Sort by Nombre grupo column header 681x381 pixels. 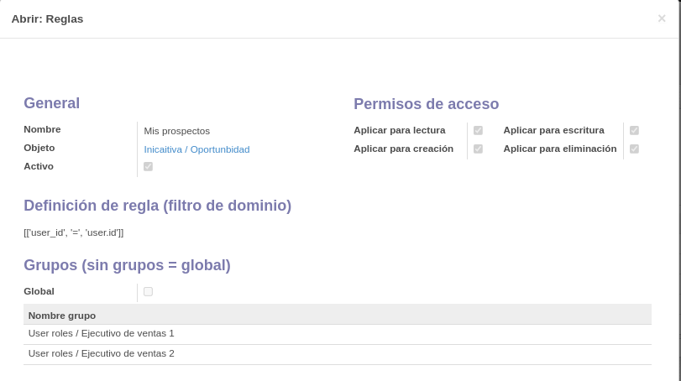(x=62, y=316)
